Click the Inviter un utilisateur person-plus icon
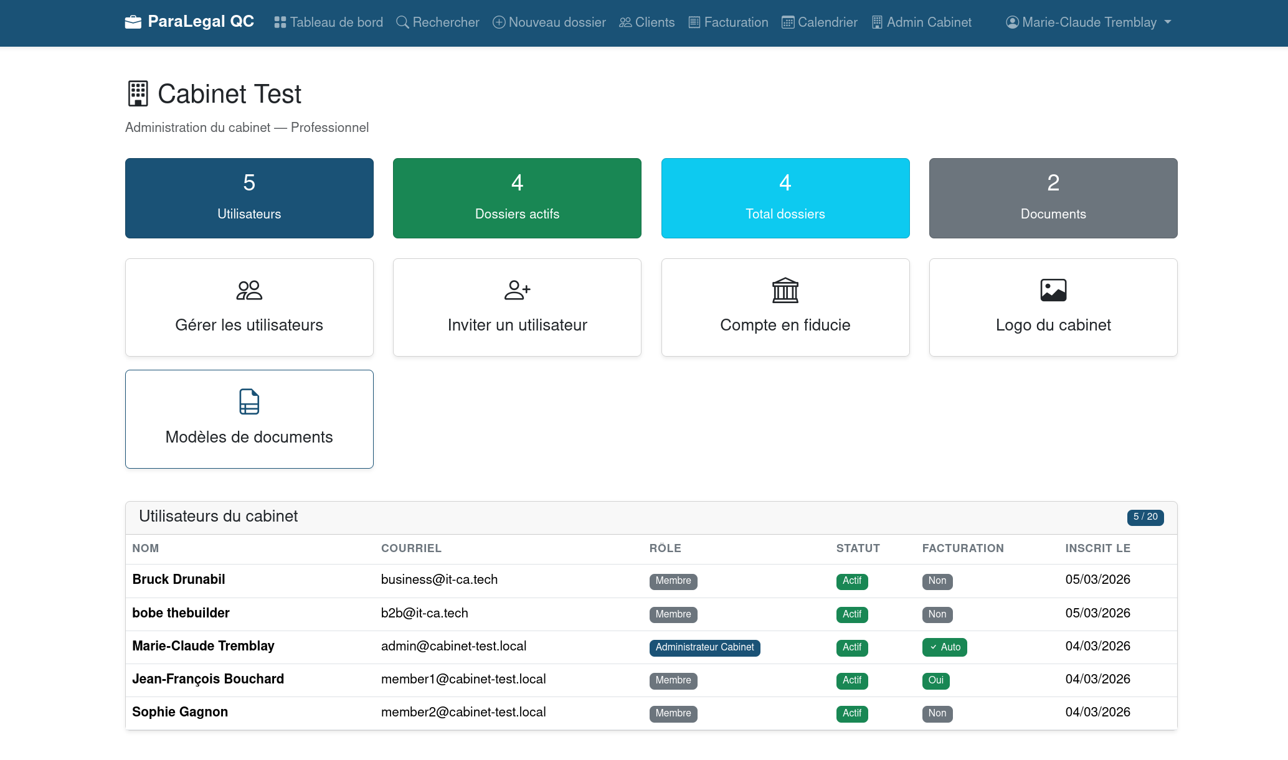 click(517, 290)
